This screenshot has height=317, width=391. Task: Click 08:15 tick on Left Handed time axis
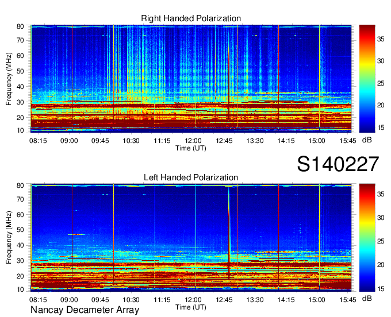[38, 300]
